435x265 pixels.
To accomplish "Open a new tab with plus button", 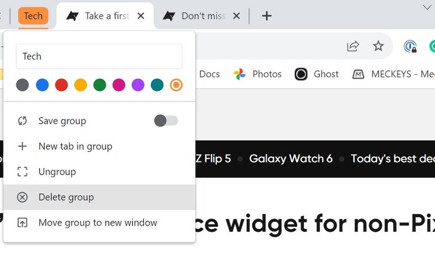I will 267,16.
